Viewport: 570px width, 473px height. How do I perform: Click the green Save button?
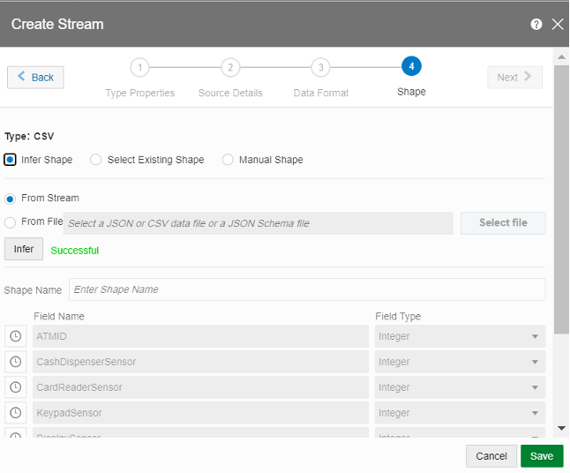click(541, 456)
